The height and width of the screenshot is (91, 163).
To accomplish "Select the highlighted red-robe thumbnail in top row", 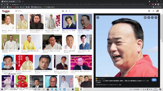I will [x=85, y=21].
